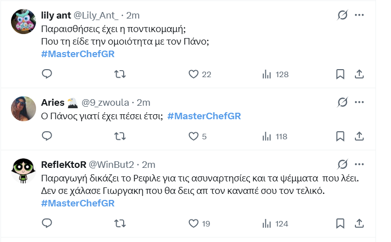Image resolution: width=391 pixels, height=242 pixels.
Task: Open more options on RefleKtoR's tweet
Action: coord(359,164)
